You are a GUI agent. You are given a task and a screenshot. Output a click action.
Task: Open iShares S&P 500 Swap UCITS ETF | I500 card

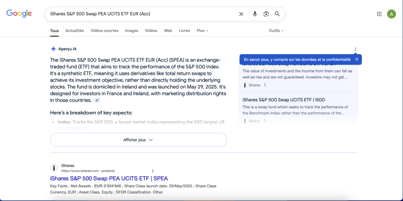(x=283, y=100)
